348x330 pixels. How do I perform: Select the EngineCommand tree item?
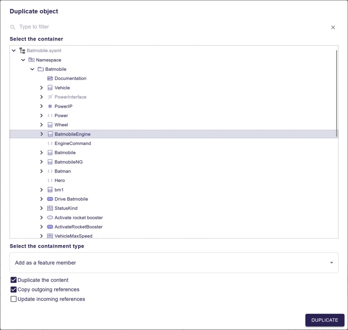tap(73, 143)
